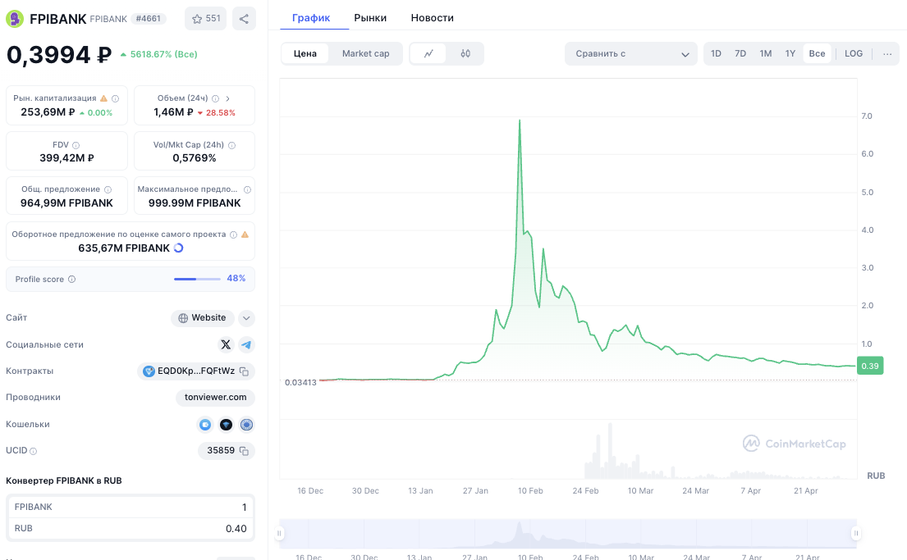Switch chart to line view

pyautogui.click(x=428, y=54)
